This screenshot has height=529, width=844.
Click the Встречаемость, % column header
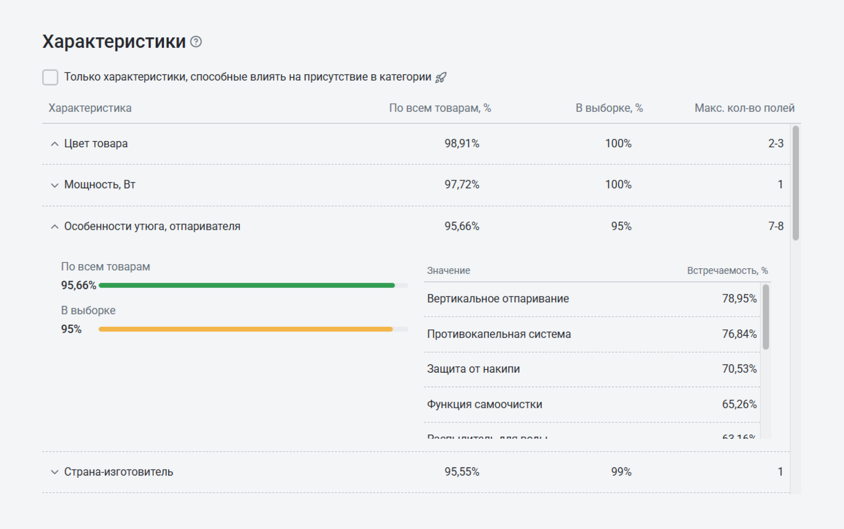727,270
